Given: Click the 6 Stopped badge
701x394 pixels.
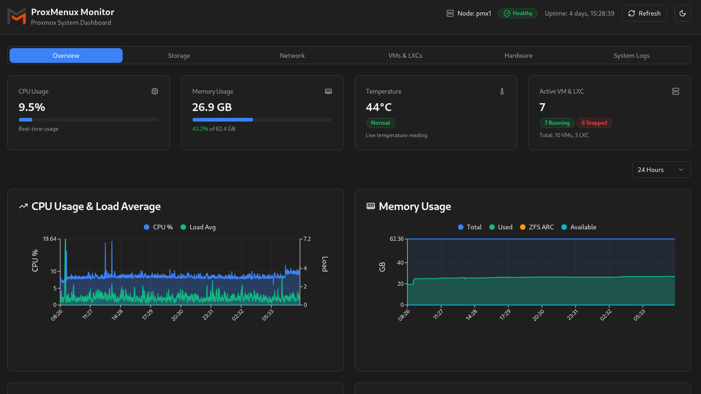Looking at the screenshot, I should pos(594,123).
